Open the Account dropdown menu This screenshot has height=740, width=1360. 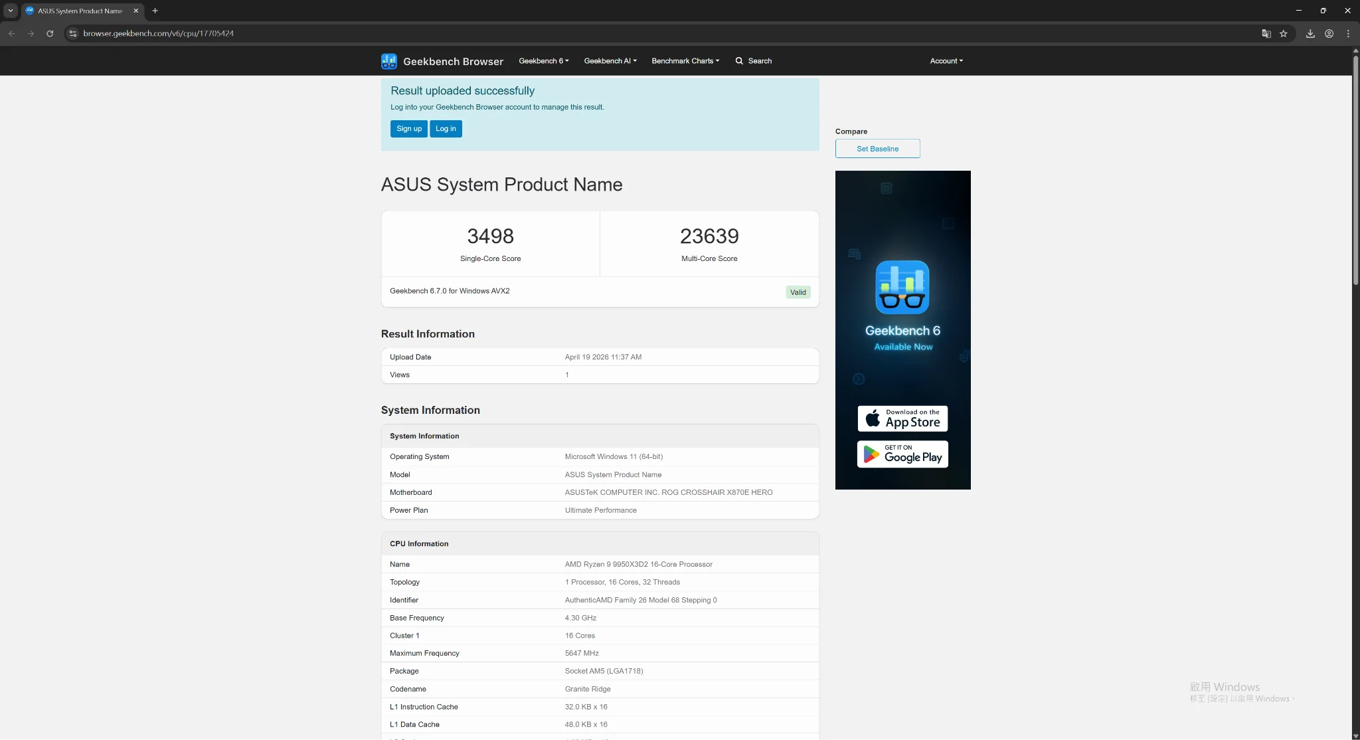(x=946, y=61)
